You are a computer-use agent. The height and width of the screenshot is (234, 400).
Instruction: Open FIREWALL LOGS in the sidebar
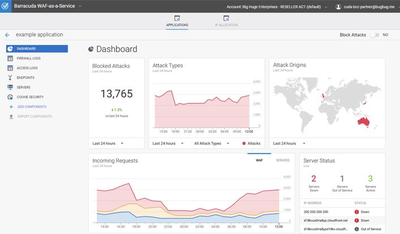click(28, 58)
